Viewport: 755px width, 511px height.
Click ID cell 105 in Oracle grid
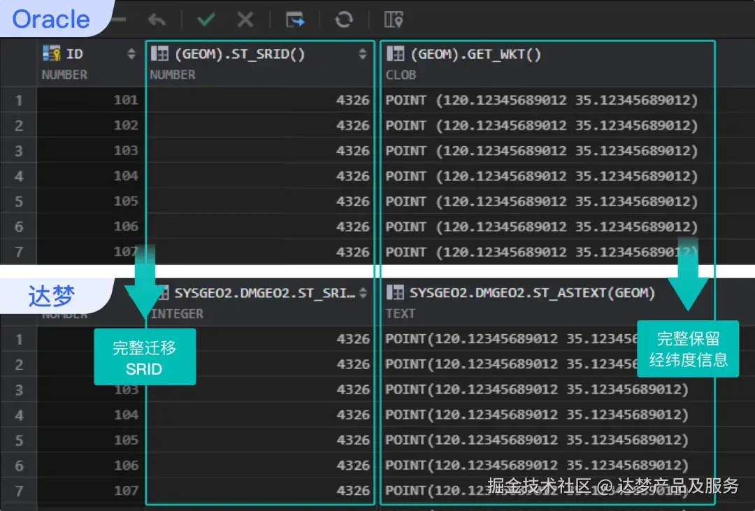[x=91, y=201]
